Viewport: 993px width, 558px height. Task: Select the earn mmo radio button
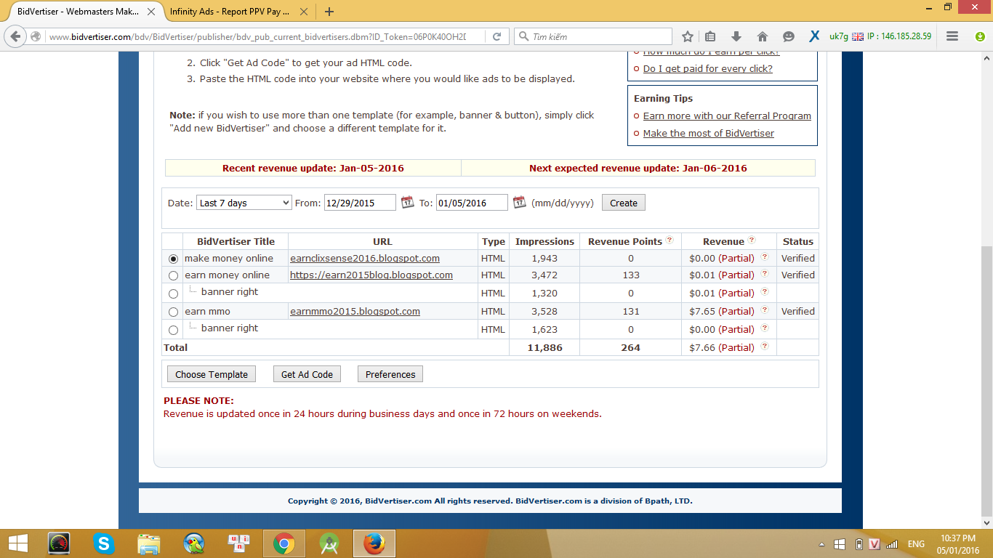click(x=173, y=312)
